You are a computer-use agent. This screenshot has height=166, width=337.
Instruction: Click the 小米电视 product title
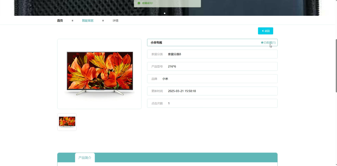[156, 43]
